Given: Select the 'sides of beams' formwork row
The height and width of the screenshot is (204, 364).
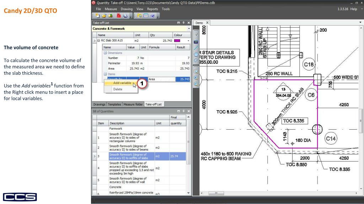Looking at the screenshot, I should (x=139, y=148).
